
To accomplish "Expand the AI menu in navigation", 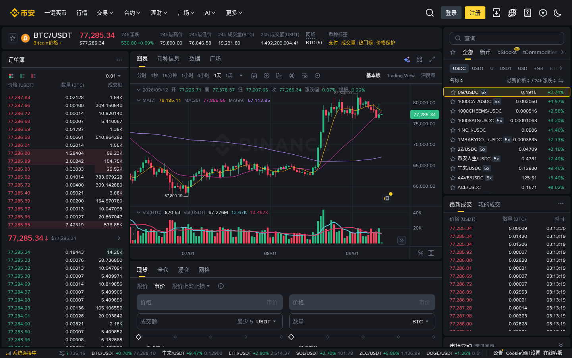I will (x=210, y=13).
